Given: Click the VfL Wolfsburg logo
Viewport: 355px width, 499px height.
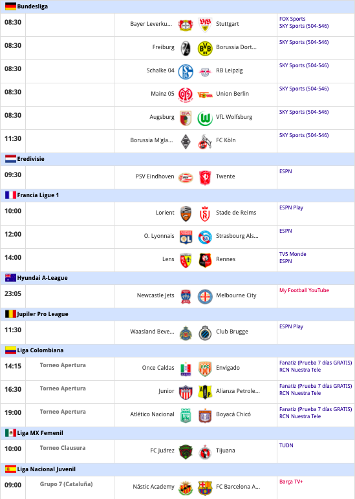Looking at the screenshot, I should coord(205,118).
